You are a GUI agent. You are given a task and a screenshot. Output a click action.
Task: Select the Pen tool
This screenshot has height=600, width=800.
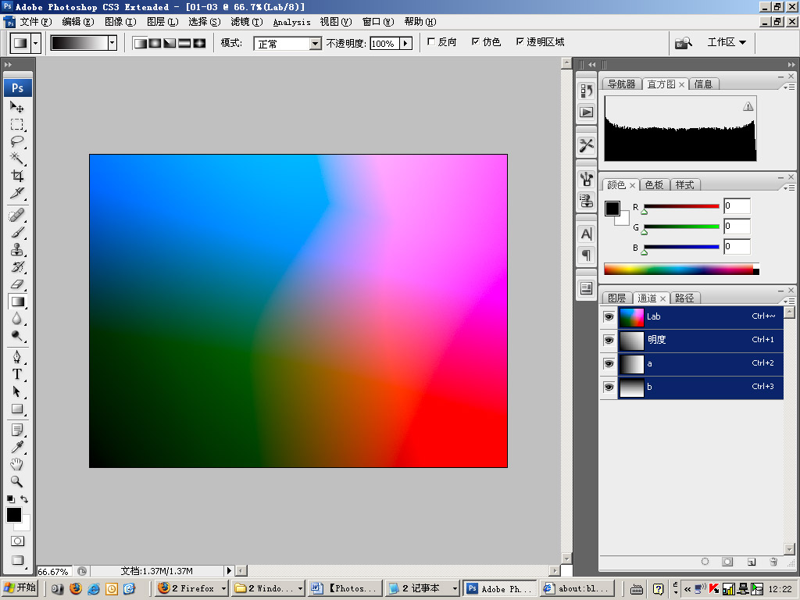click(x=17, y=357)
